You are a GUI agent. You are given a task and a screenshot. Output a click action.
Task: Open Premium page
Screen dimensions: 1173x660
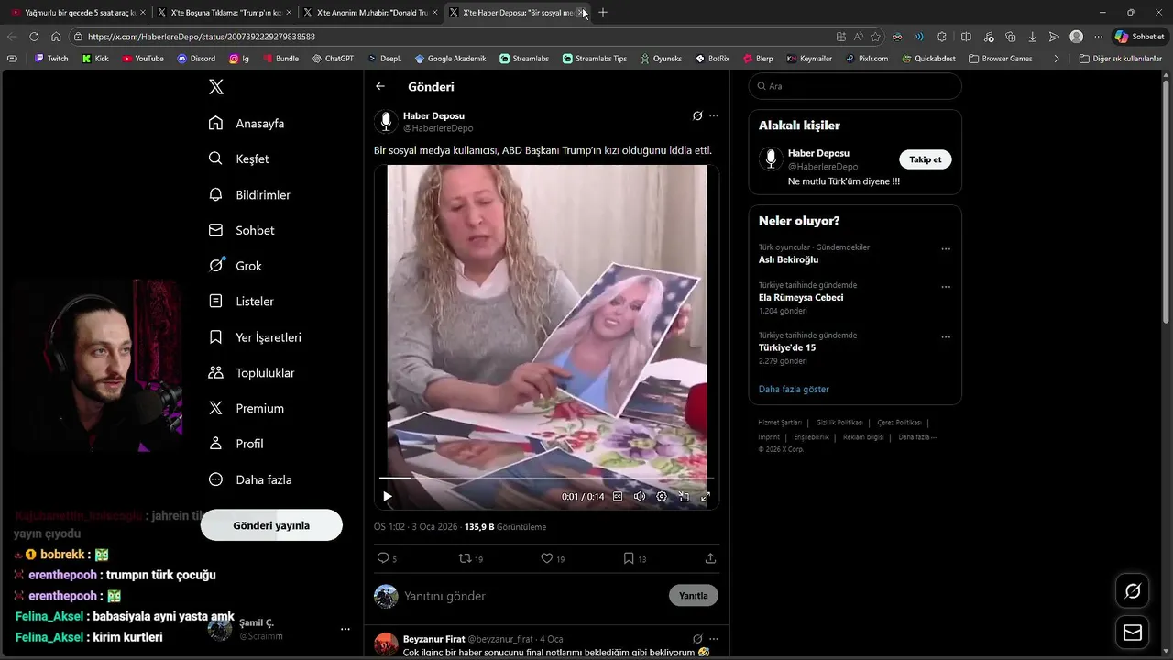(x=247, y=408)
